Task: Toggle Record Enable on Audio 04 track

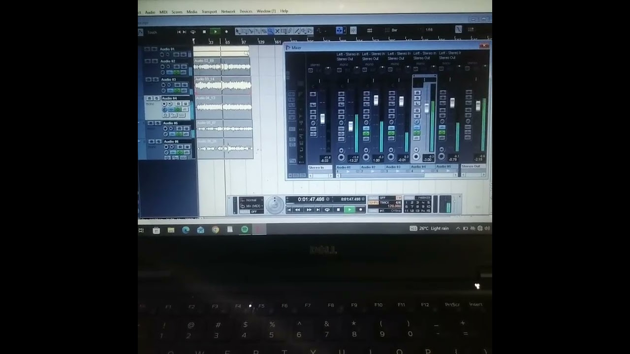Action: tap(164, 104)
